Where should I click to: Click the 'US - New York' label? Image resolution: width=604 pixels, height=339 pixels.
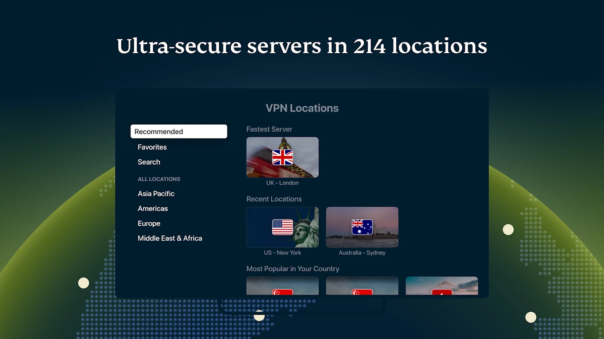point(282,253)
